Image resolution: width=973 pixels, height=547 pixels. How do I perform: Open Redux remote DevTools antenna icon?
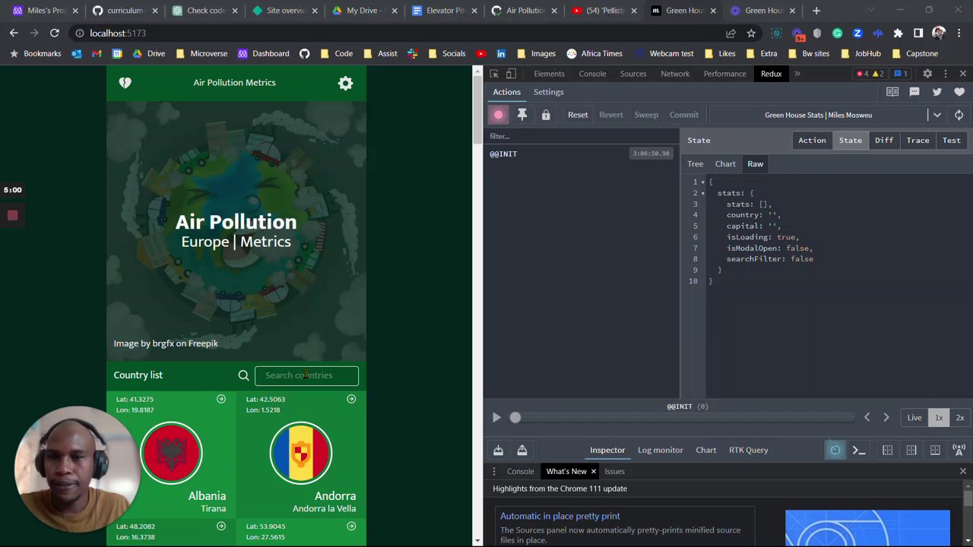click(959, 450)
